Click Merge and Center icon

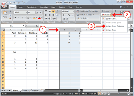(57, 15)
